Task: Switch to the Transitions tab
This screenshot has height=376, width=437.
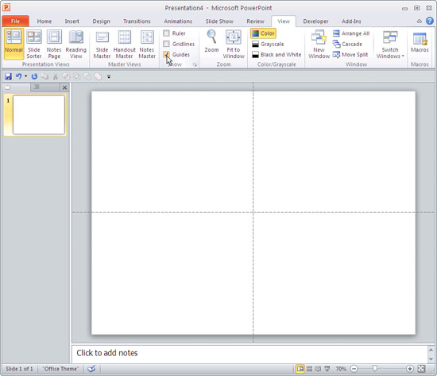Action: tap(137, 21)
